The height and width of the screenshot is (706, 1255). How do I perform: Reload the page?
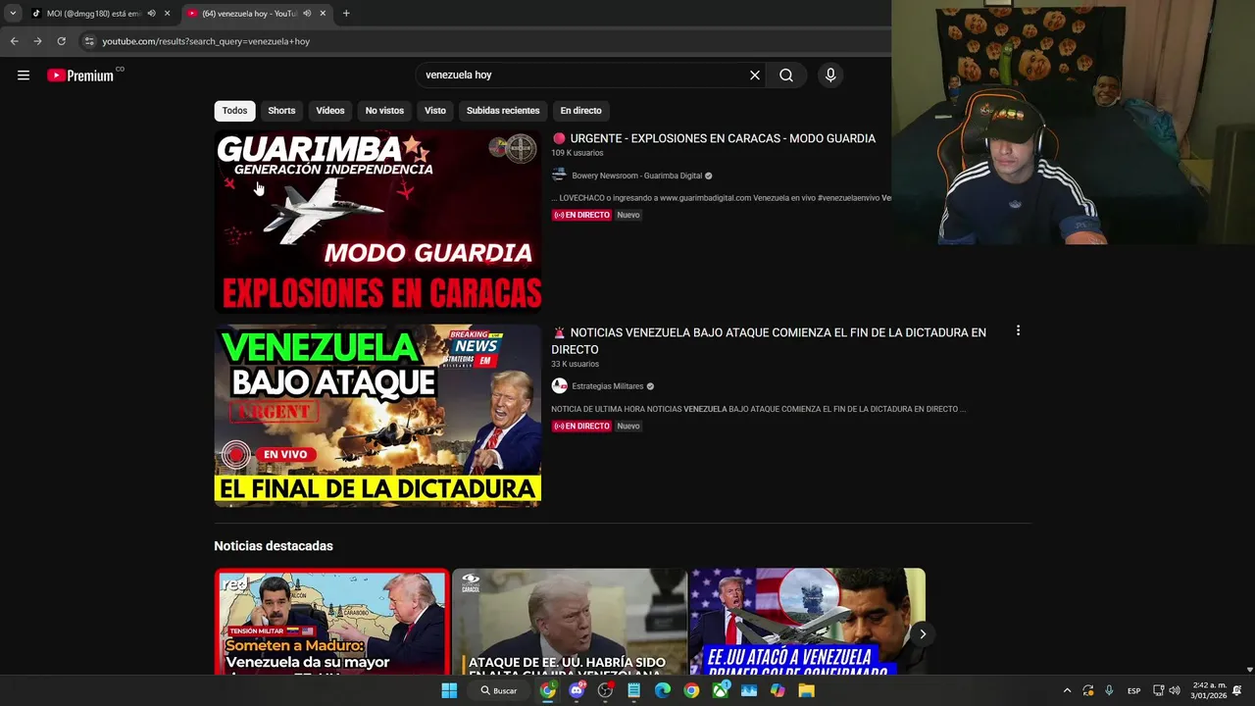61,41
